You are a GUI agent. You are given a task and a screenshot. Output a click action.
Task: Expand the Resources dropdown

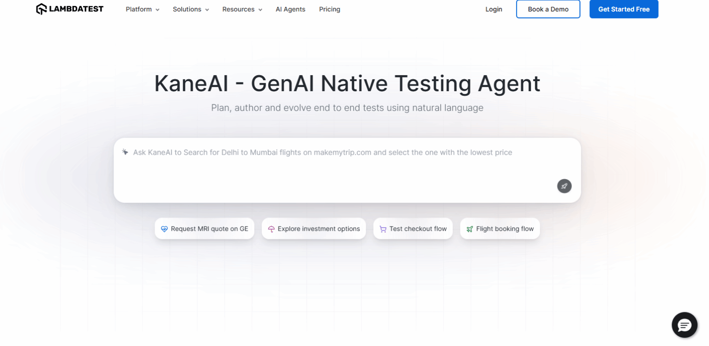pos(241,9)
